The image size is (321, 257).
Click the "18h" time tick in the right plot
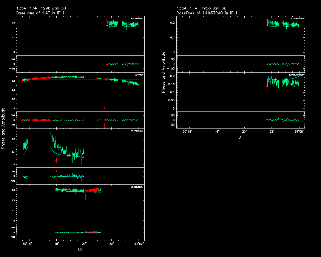217,132
